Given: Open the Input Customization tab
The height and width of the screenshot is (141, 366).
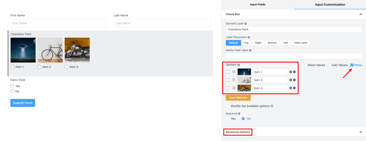Looking at the screenshot, I should 330,4.
